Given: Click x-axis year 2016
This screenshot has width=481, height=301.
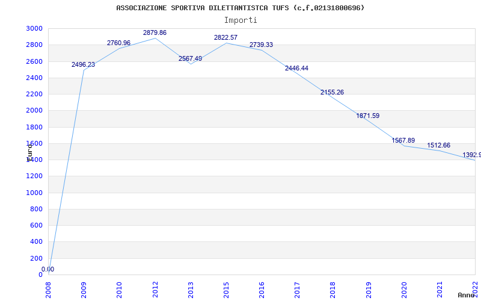Looking at the screenshot, I should coord(262,290).
